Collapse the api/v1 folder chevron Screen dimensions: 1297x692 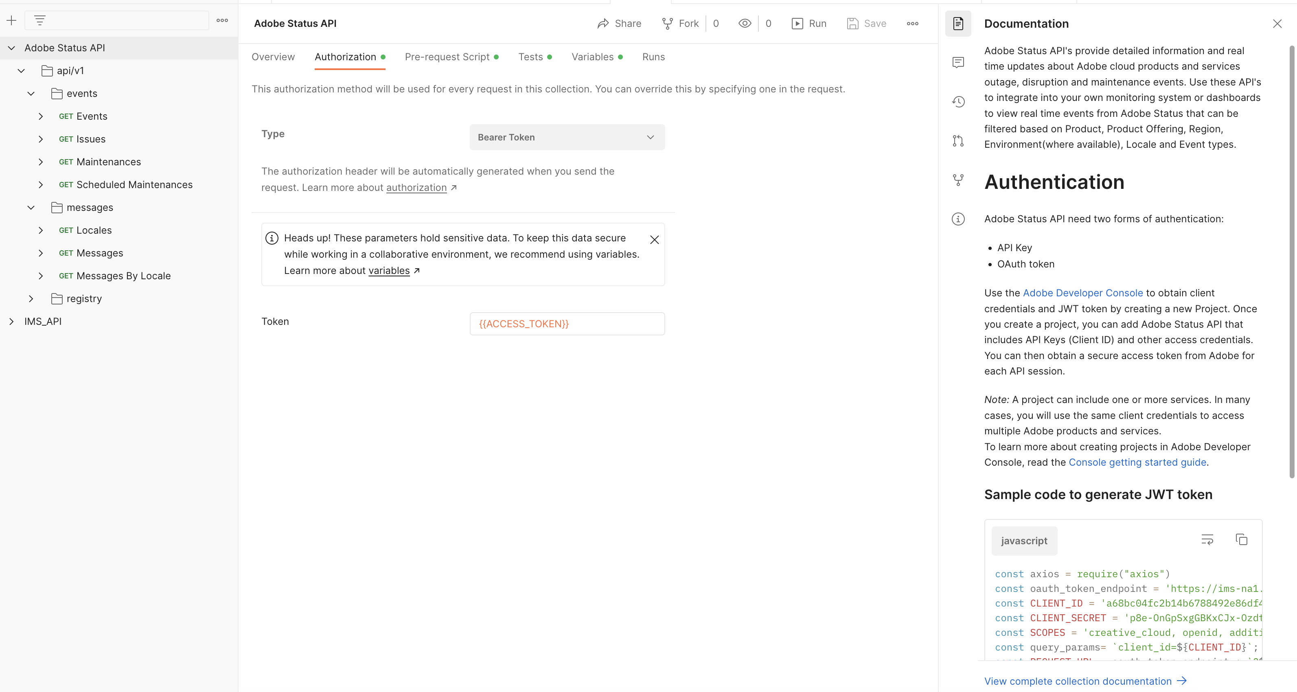click(x=21, y=70)
